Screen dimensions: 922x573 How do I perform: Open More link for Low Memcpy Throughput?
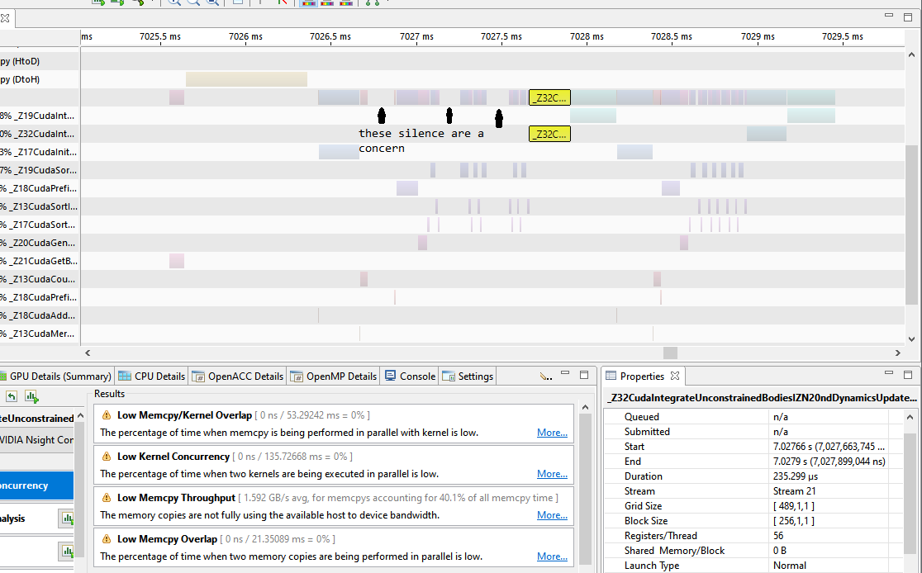552,515
